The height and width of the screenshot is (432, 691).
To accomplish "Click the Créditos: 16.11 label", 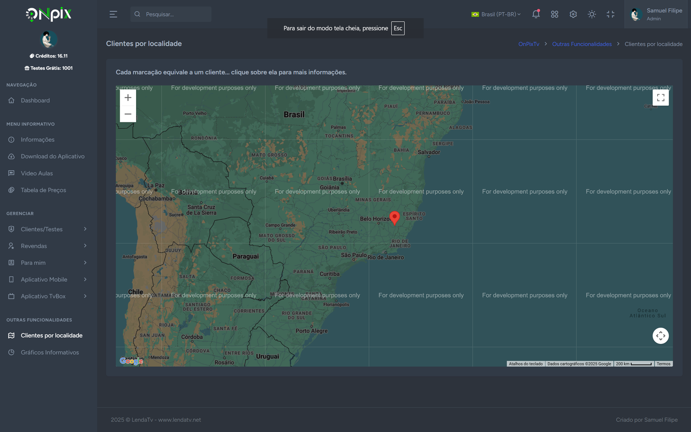I will tap(48, 56).
